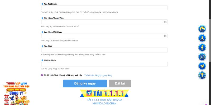211x105 pixels.
Task: Click 'Xin Vui Lòng Nhập Mã Xác Minh' hint
Action: [55, 69]
